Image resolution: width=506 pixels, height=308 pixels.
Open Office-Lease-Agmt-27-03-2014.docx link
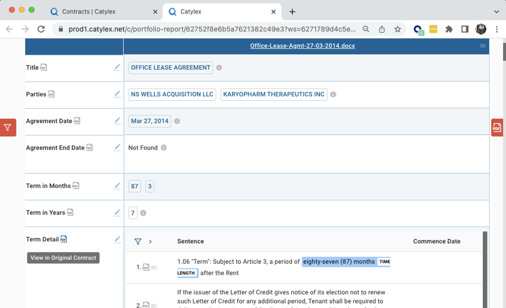302,46
